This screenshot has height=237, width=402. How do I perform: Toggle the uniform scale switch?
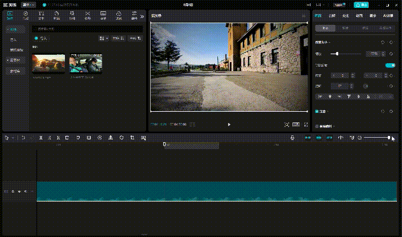coord(390,65)
